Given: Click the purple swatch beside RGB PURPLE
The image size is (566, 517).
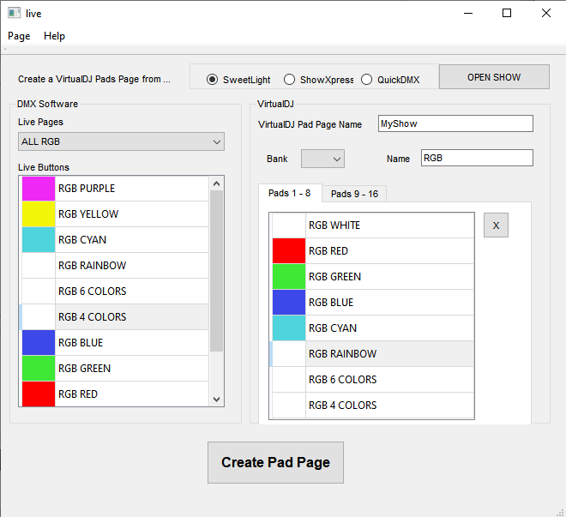Looking at the screenshot, I should (x=38, y=189).
